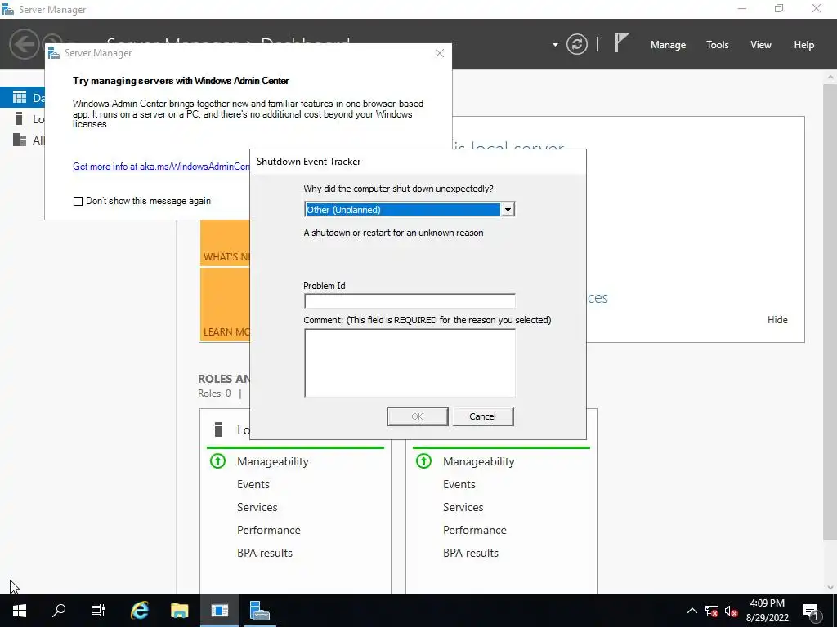The height and width of the screenshot is (627, 837).
Task: Select the All Servers icon in the sidebar
Action: click(x=20, y=140)
